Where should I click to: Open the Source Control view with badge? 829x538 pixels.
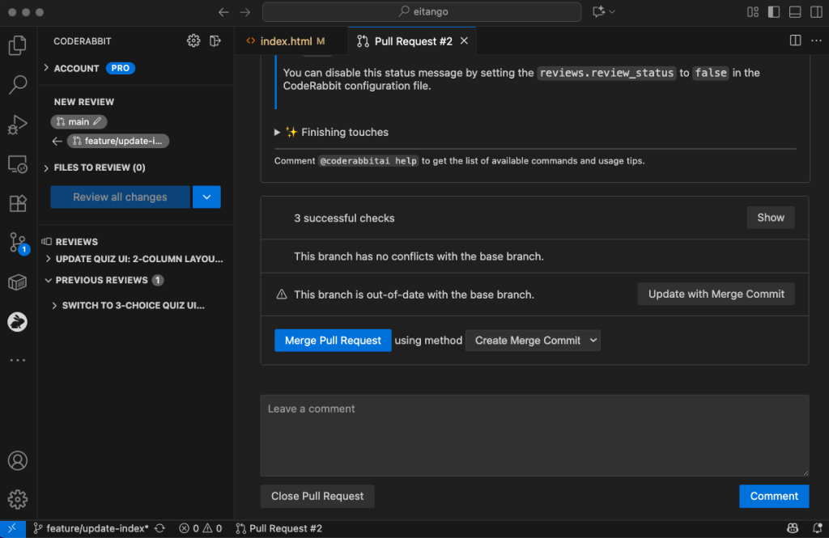(x=18, y=242)
